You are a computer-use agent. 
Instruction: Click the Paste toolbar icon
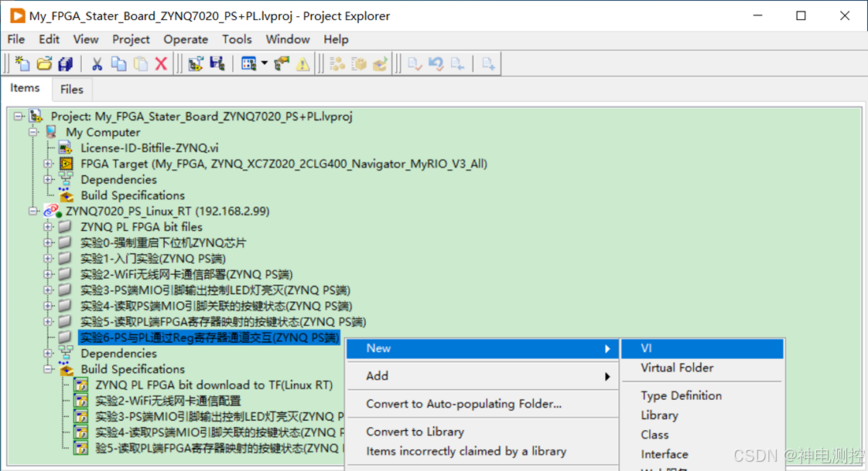tap(141, 63)
